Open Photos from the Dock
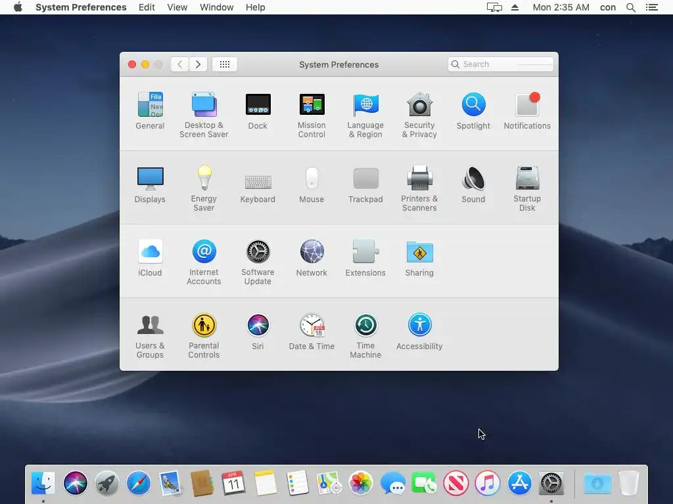 pos(361,483)
